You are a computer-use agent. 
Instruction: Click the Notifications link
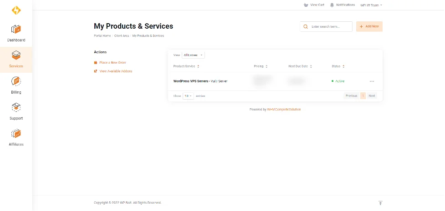[345, 5]
